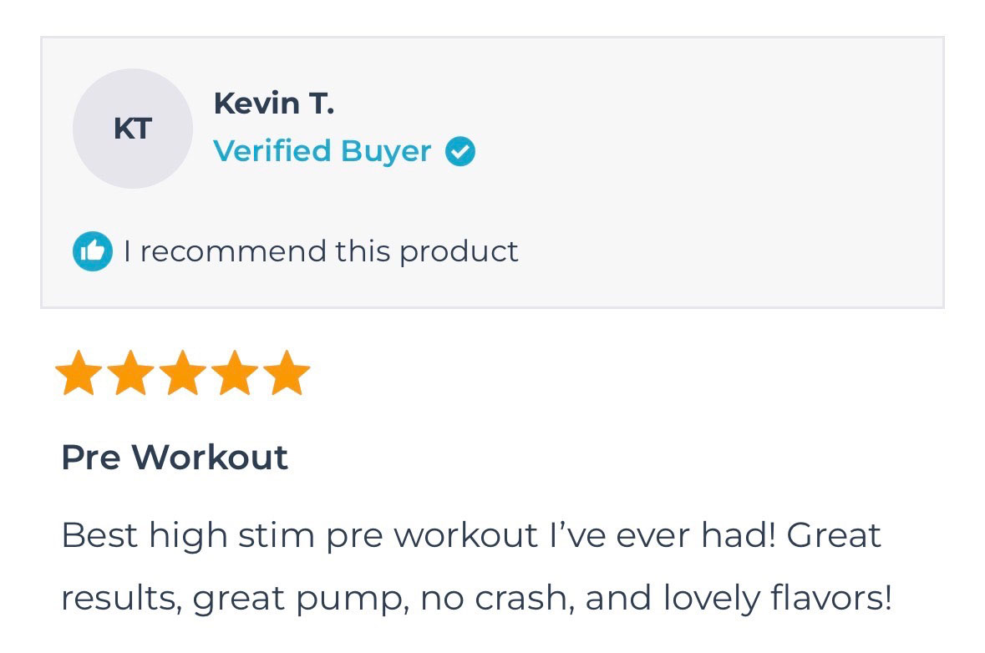Click the Verified Buyer label
Viewport: 985px width, 653px height.
(322, 151)
